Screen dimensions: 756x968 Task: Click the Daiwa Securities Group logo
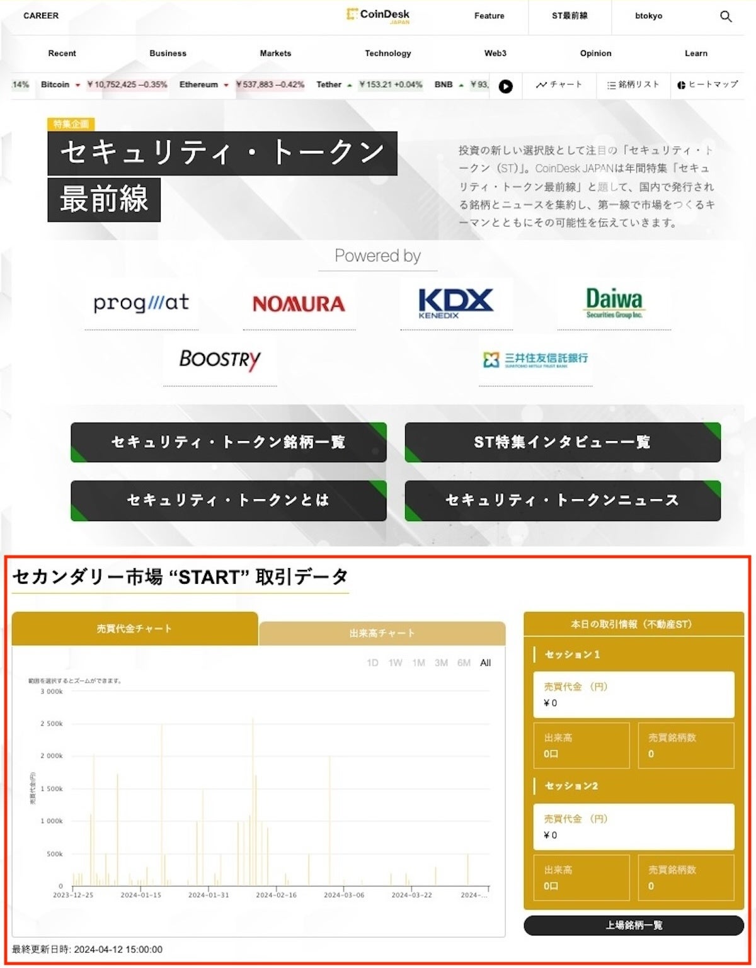pos(614,303)
